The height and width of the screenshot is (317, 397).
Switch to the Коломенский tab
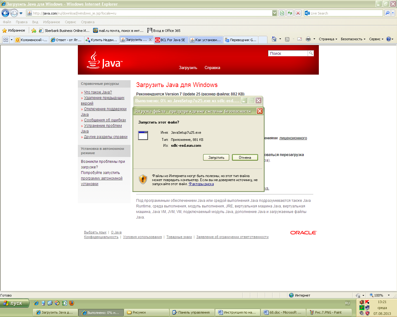(32, 40)
